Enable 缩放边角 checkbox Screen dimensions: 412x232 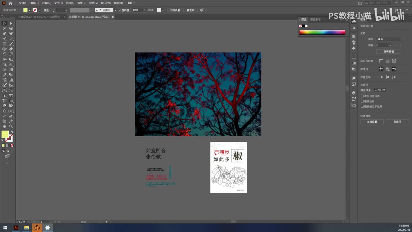362,101
